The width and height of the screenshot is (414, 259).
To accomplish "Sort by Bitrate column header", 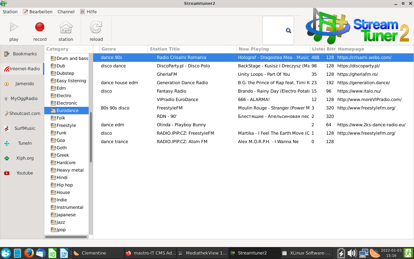I will 330,49.
